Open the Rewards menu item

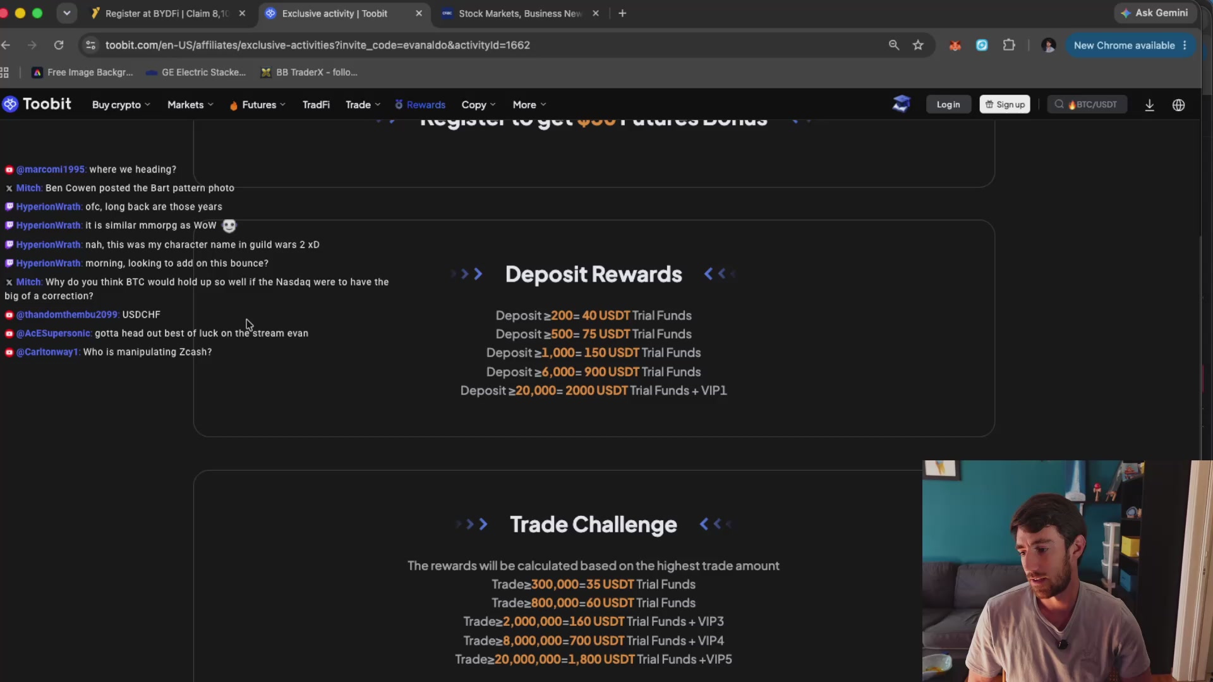click(420, 105)
